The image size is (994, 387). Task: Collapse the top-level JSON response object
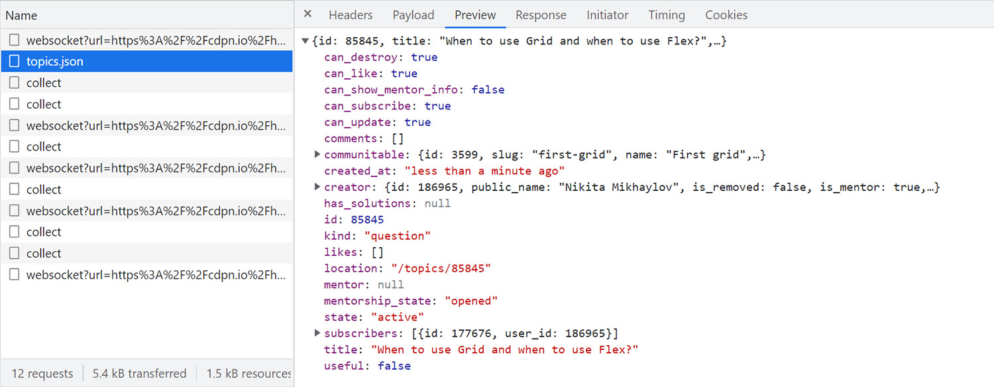pos(304,40)
